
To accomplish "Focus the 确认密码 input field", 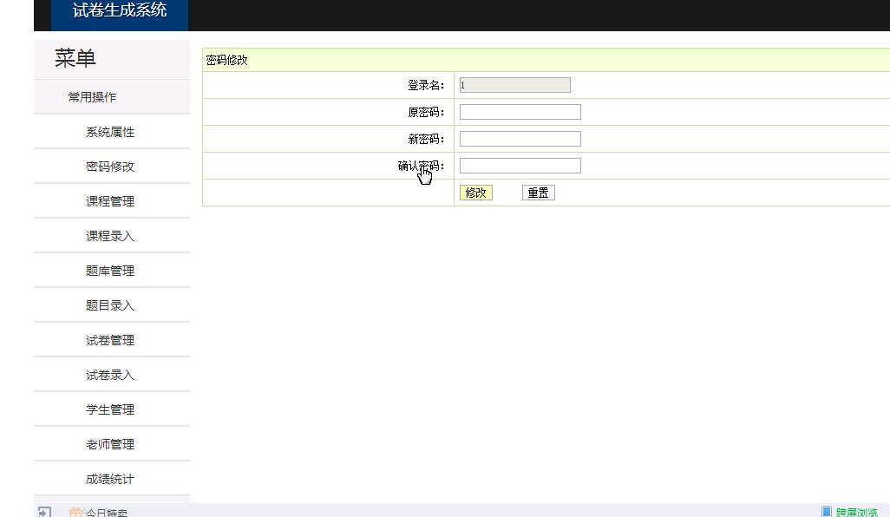I will [520, 166].
